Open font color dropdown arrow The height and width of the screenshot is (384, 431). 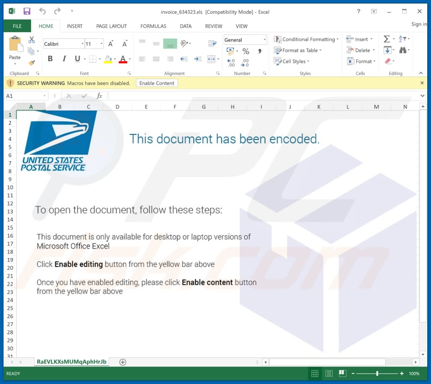pos(130,59)
